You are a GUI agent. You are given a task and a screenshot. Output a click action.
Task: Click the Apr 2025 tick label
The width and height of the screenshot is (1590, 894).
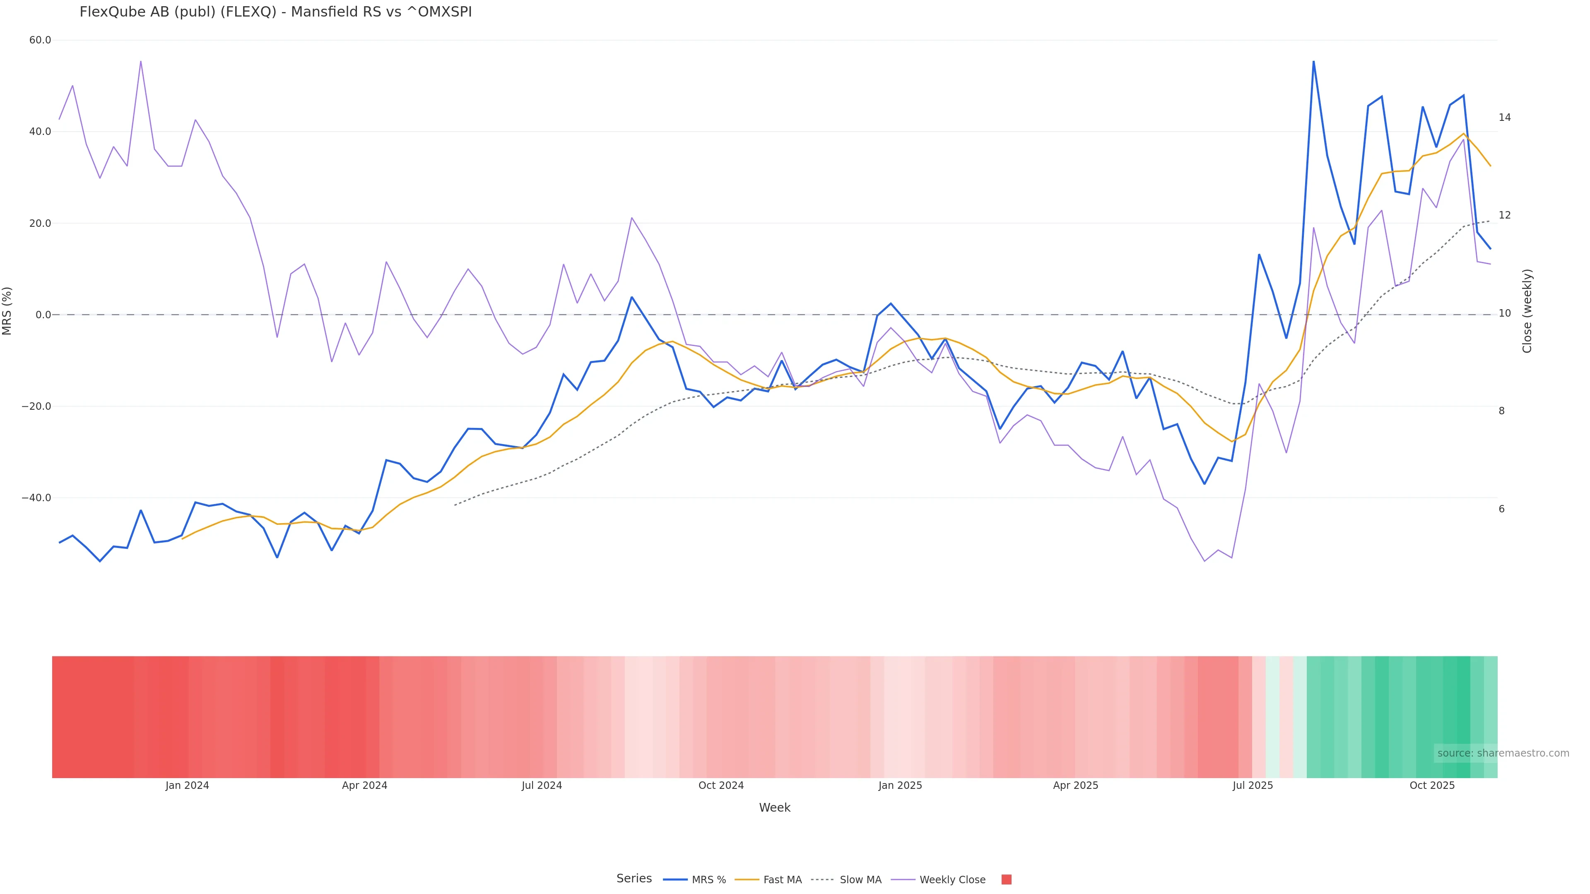[x=1075, y=786]
